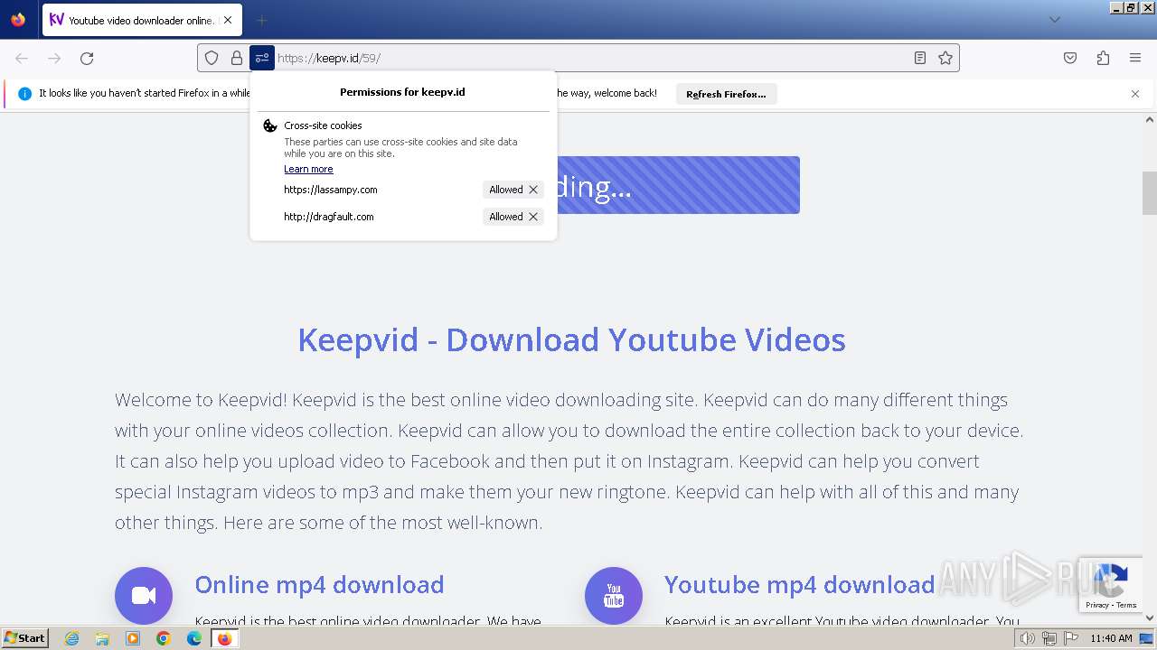
Task: Click the Online mp4 download heading
Action: 319,584
